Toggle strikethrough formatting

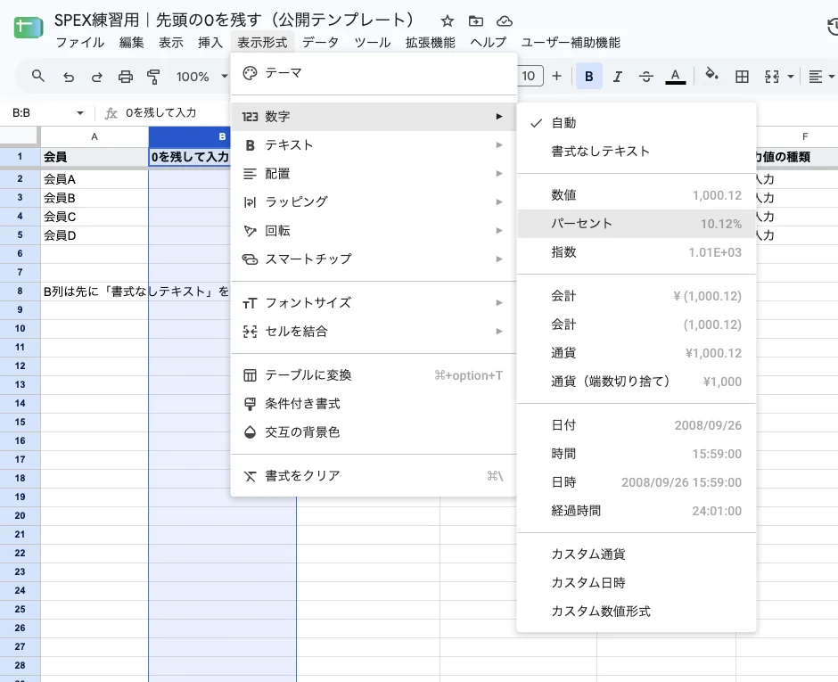click(x=646, y=77)
